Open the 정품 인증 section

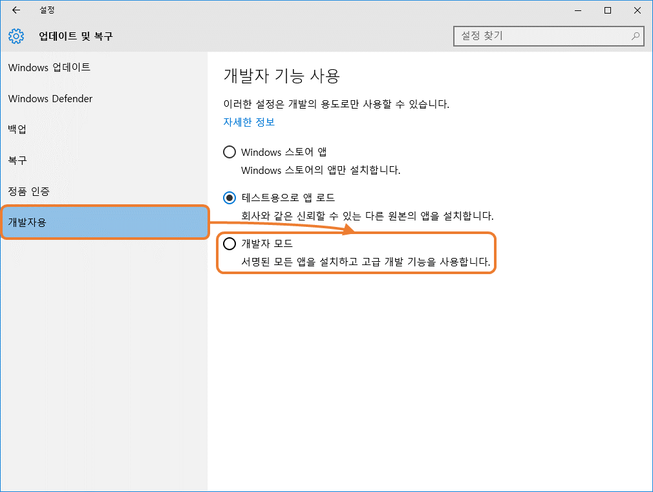pyautogui.click(x=28, y=191)
